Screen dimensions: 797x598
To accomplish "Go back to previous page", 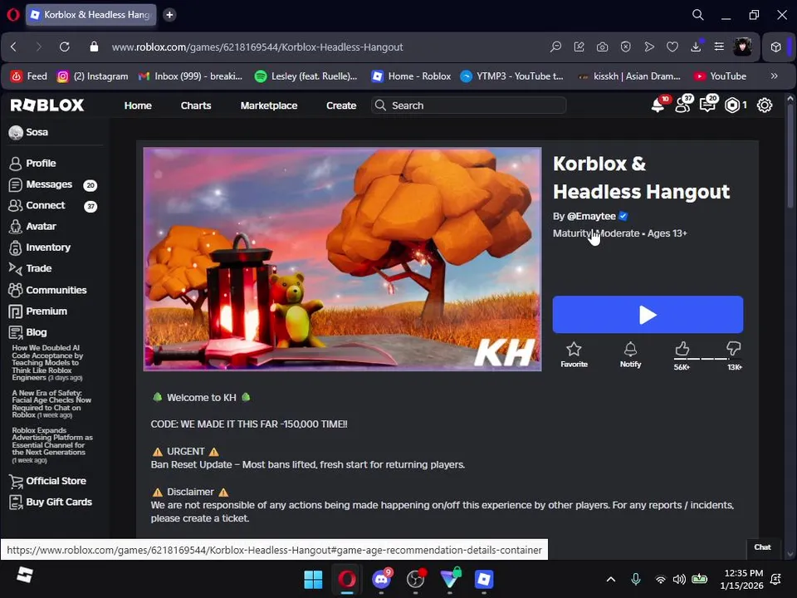I will (14, 47).
